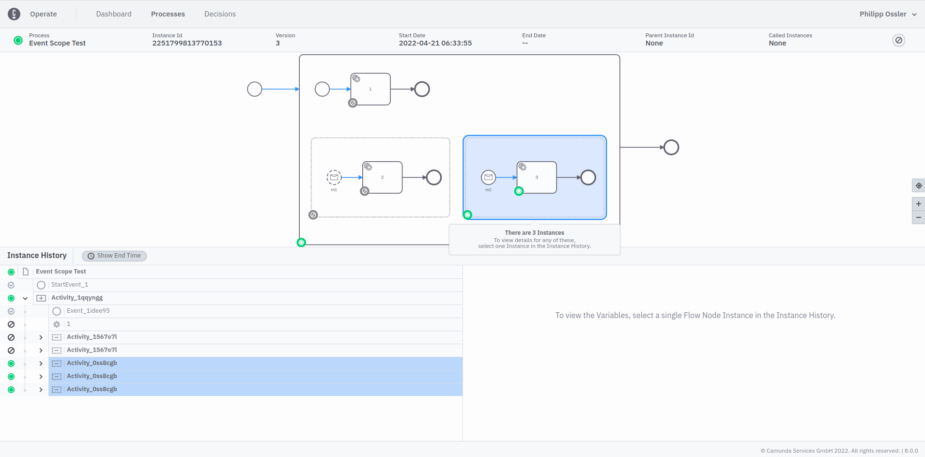Switch to the Dashboard tab
This screenshot has width=925, height=457.
point(114,14)
